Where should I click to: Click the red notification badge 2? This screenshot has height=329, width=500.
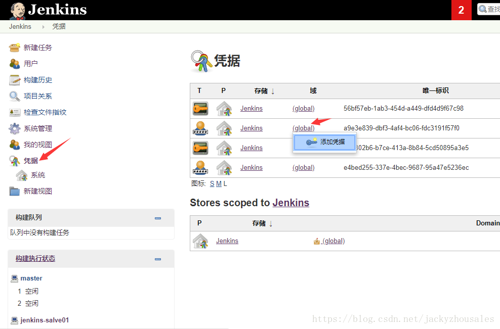(x=461, y=10)
